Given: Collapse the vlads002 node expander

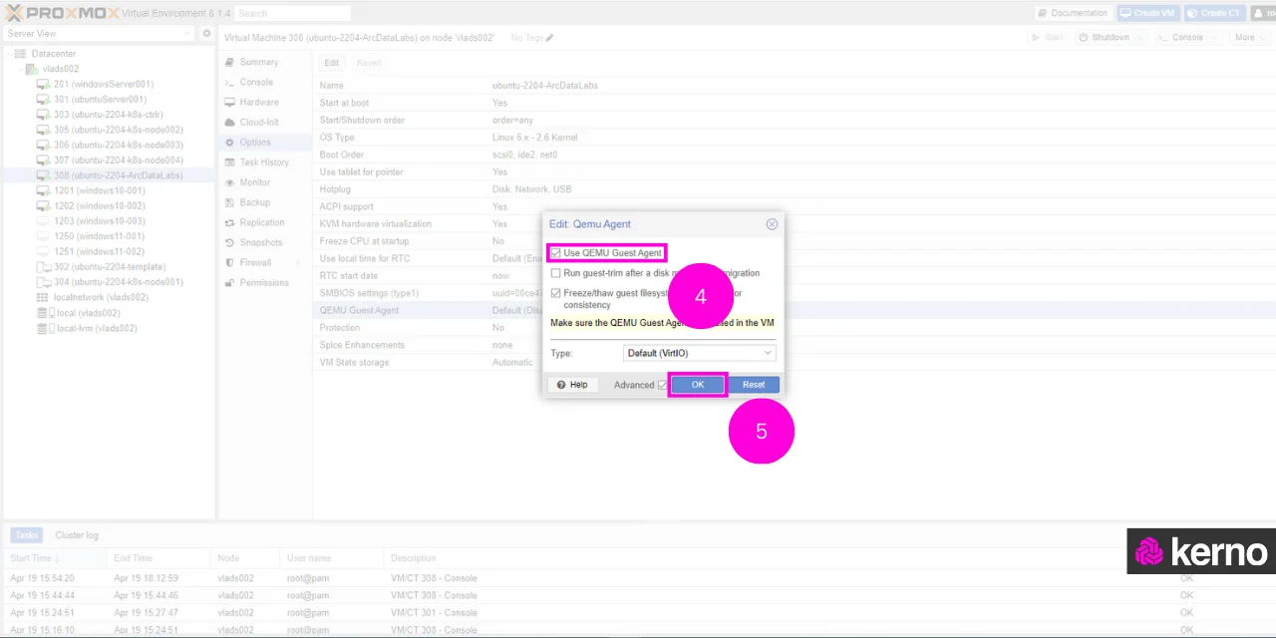Looking at the screenshot, I should (x=21, y=69).
